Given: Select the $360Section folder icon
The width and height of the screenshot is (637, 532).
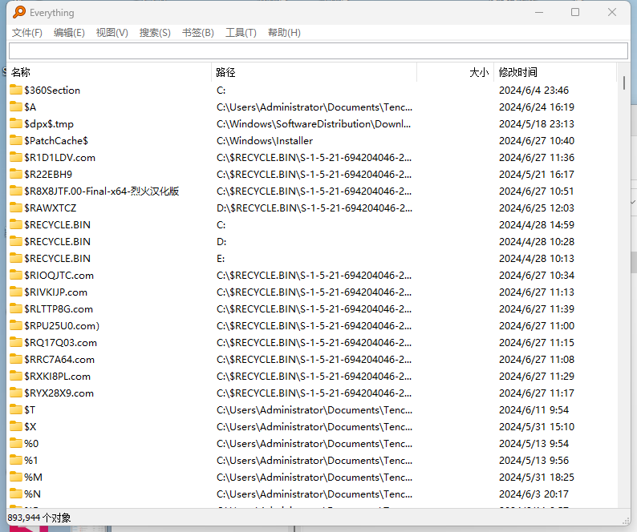Looking at the screenshot, I should pos(15,90).
